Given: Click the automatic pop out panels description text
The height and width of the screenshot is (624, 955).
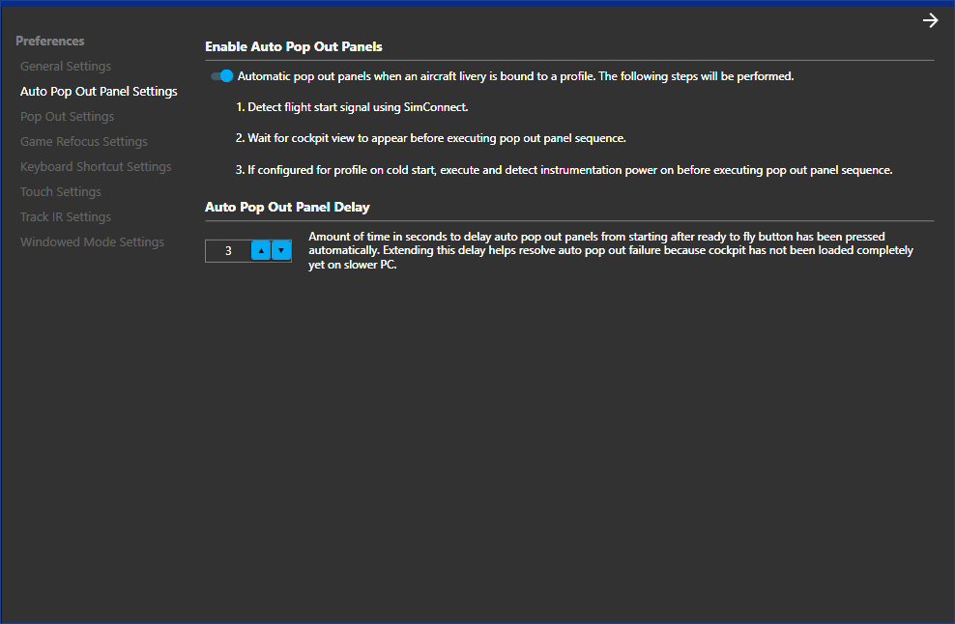Looking at the screenshot, I should [x=515, y=76].
